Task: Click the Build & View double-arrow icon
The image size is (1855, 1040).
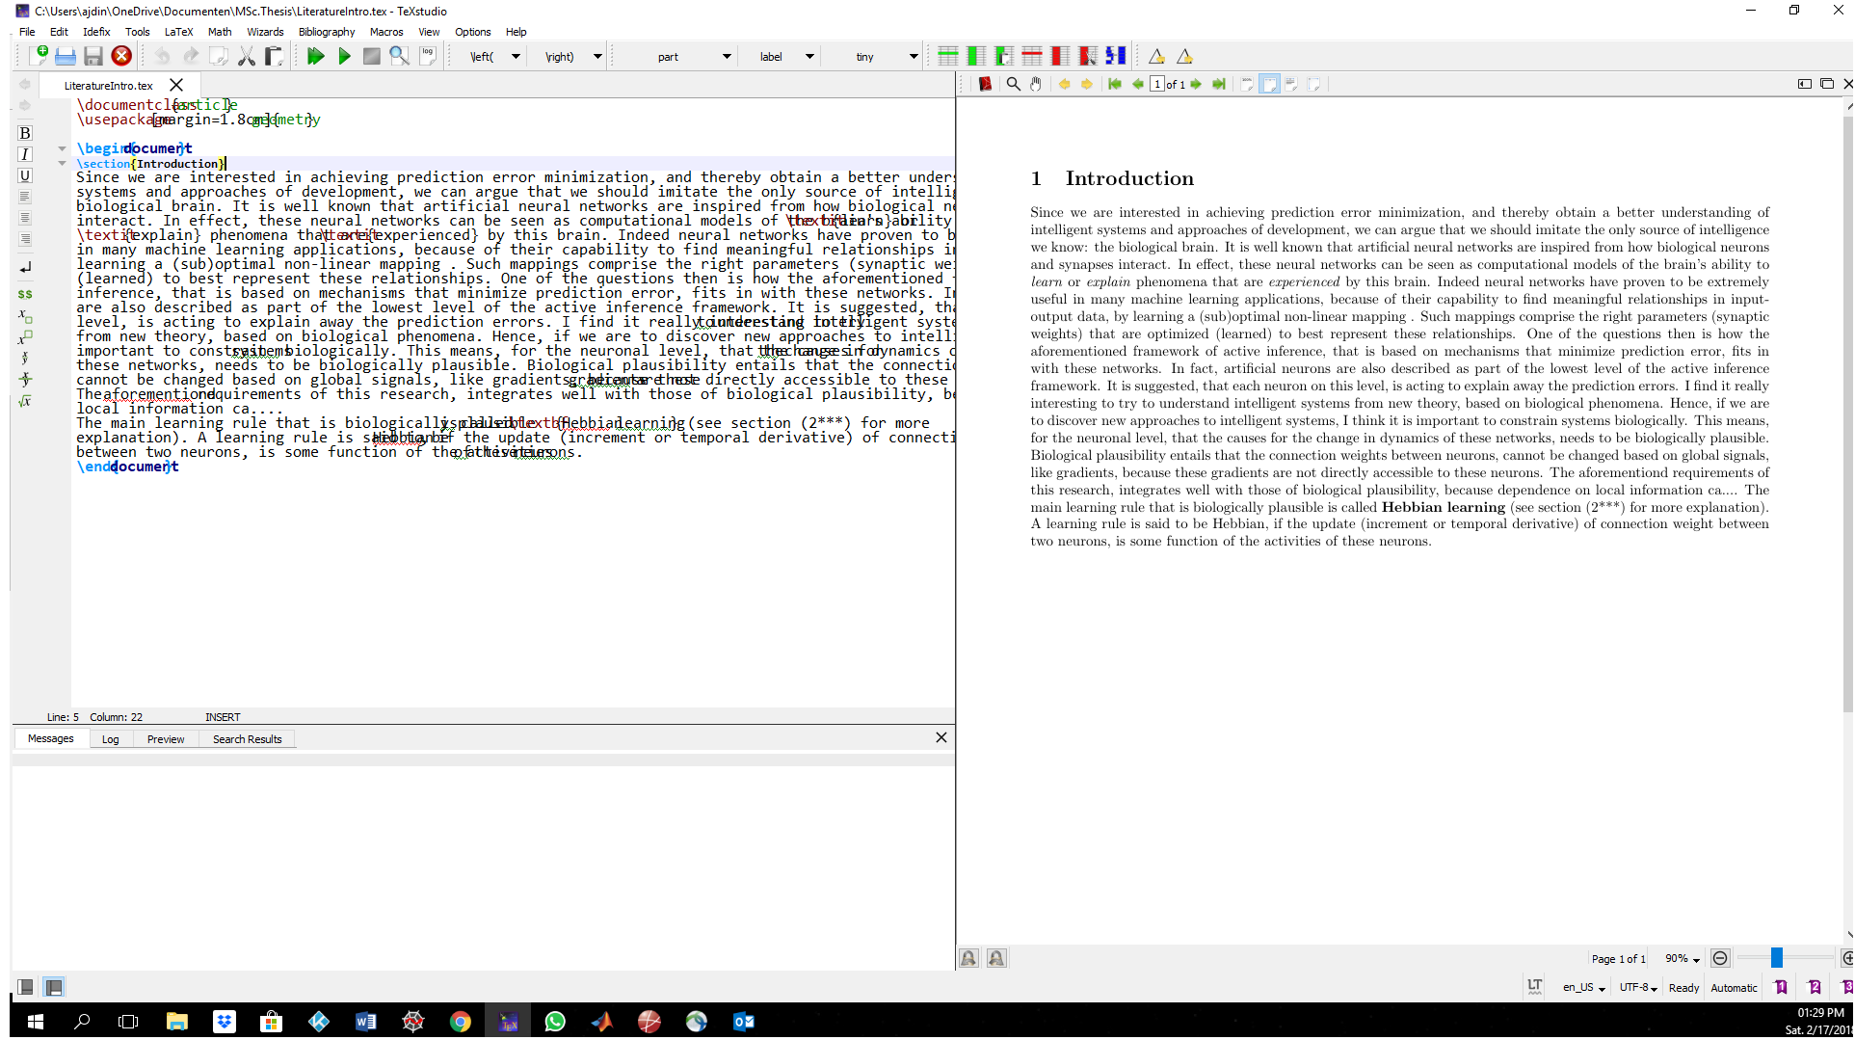Action: pos(315,57)
